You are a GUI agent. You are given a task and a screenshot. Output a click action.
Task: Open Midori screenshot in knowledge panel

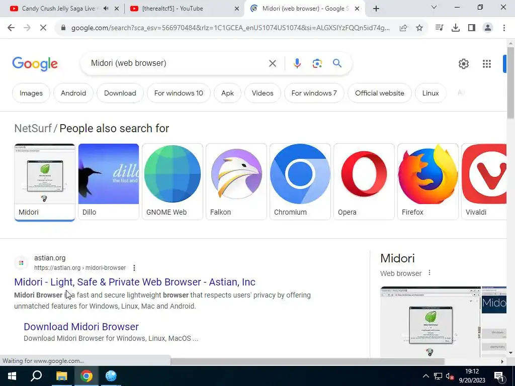tap(431, 322)
